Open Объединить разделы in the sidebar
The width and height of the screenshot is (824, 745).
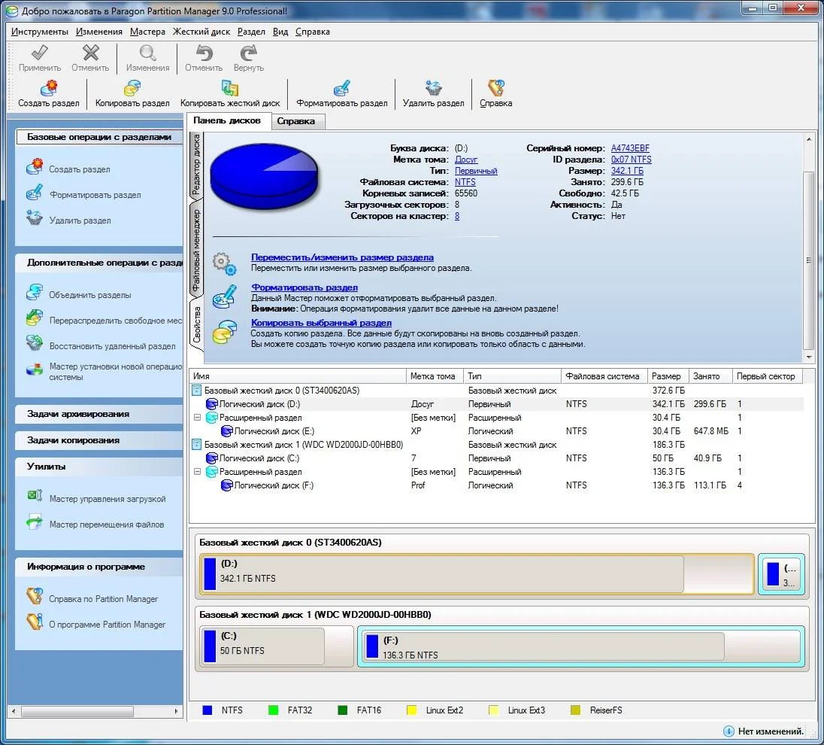click(x=89, y=295)
